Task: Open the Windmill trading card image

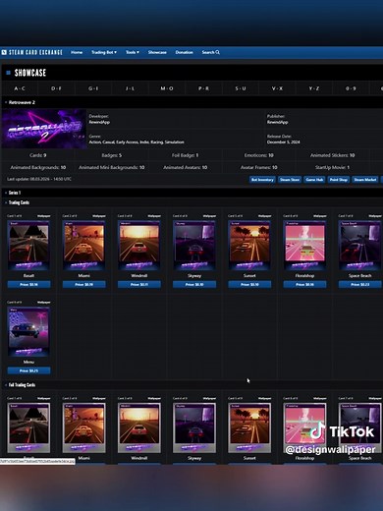Action: pyautogui.click(x=139, y=246)
